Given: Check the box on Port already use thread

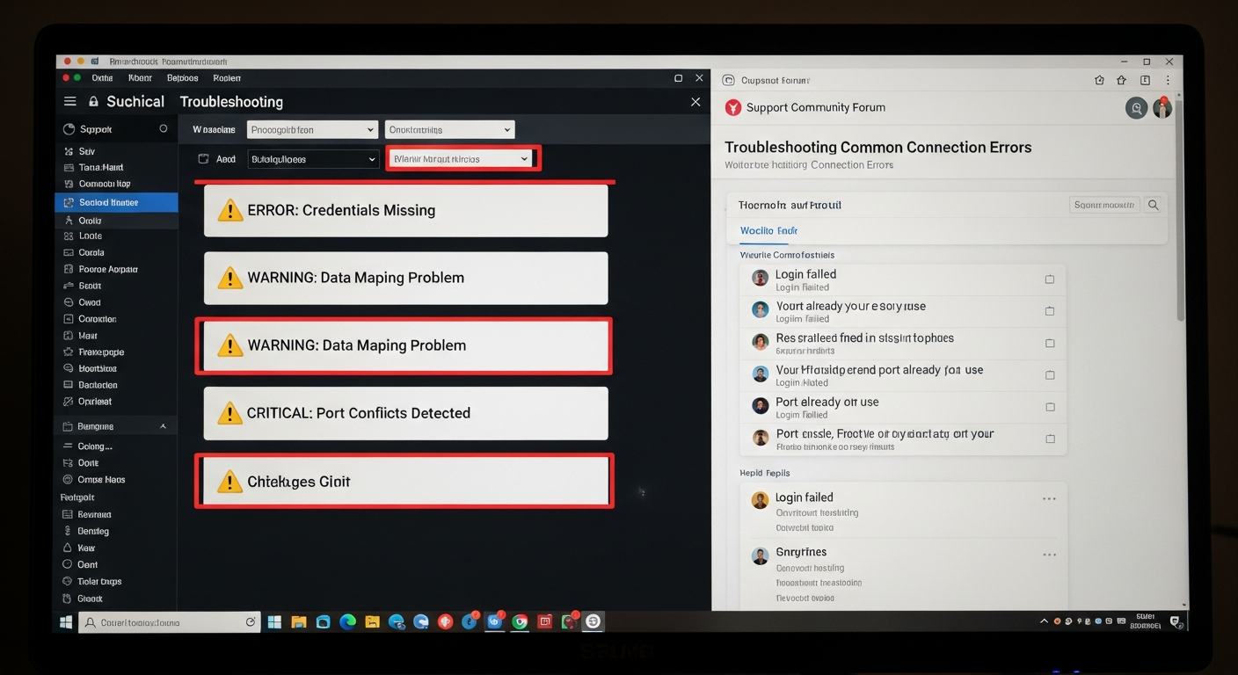Looking at the screenshot, I should click(1049, 407).
